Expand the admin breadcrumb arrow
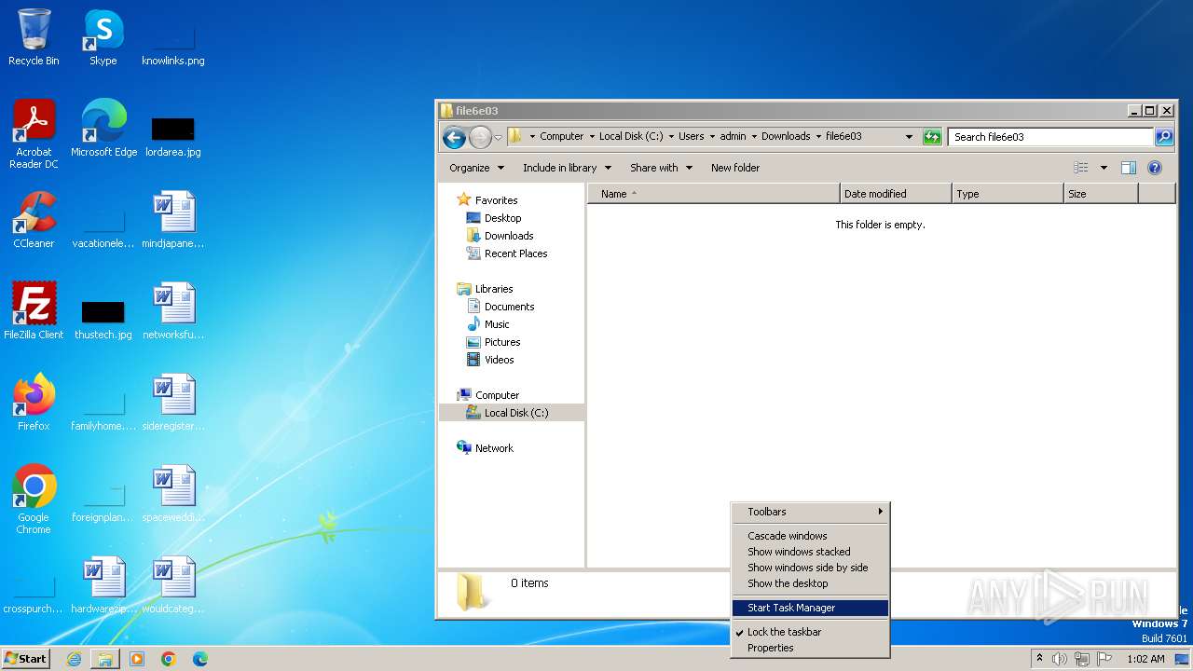The height and width of the screenshot is (671, 1193). coord(754,137)
